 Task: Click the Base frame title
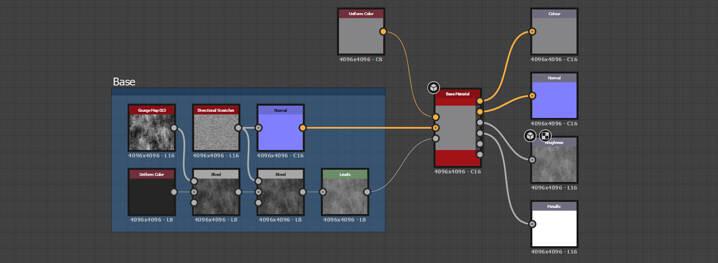(124, 82)
